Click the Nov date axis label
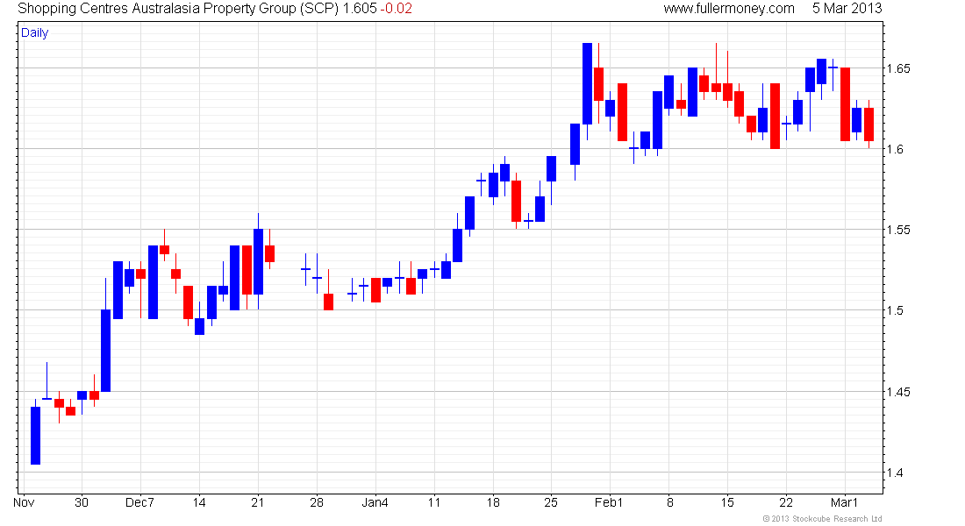 [x=24, y=502]
